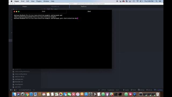This screenshot has width=172, height=97.
Task: Select the README.md tab in Atom
Action: pos(55,6)
